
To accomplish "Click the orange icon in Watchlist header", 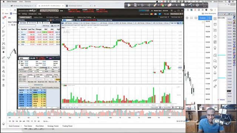I will tap(51, 20).
